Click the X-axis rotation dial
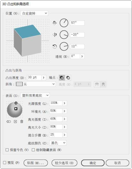The image size is (132, 169). [64, 23]
